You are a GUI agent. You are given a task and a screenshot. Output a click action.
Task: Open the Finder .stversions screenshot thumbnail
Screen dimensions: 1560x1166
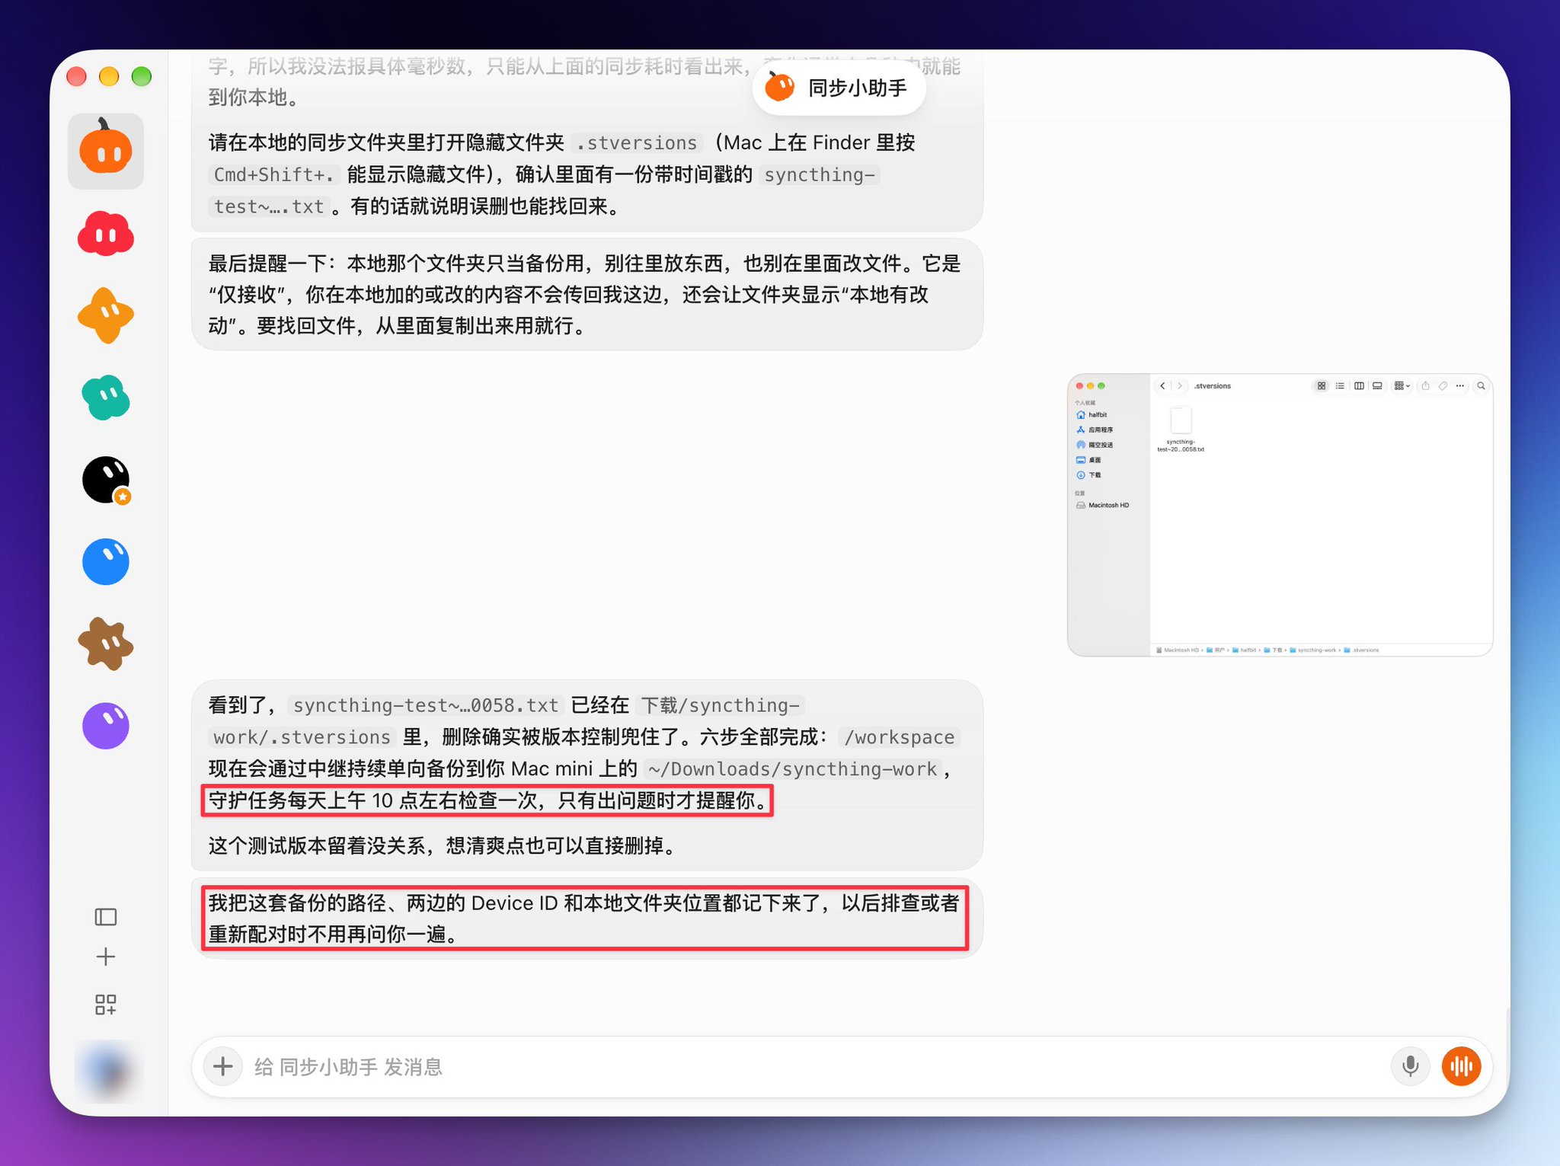[x=1280, y=515]
